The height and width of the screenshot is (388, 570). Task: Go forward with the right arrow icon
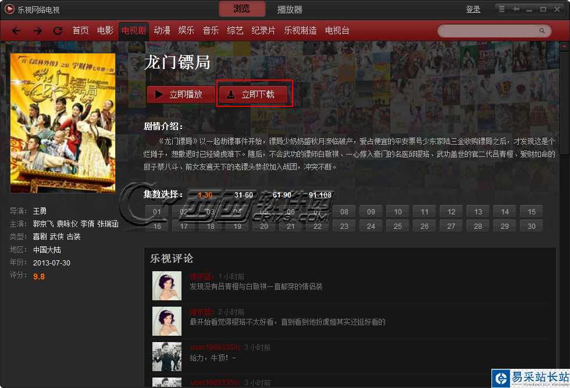tap(37, 31)
